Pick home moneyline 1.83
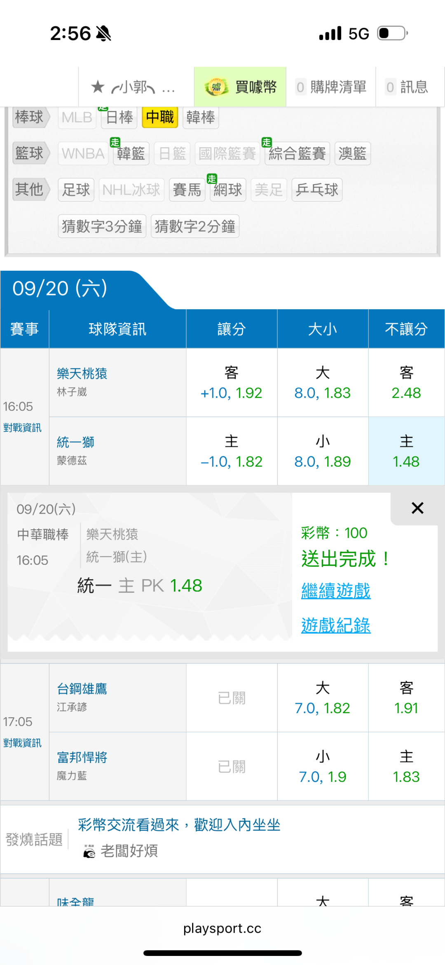Screen dimensions: 445x965 coord(406,767)
